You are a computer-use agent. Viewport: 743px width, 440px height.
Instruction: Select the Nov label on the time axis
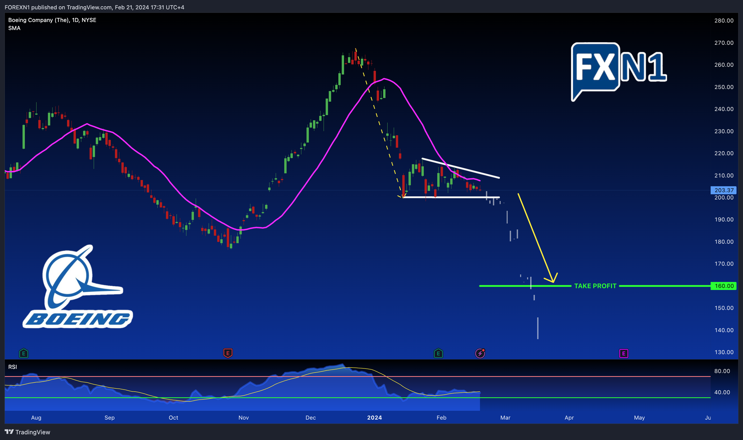pyautogui.click(x=244, y=417)
